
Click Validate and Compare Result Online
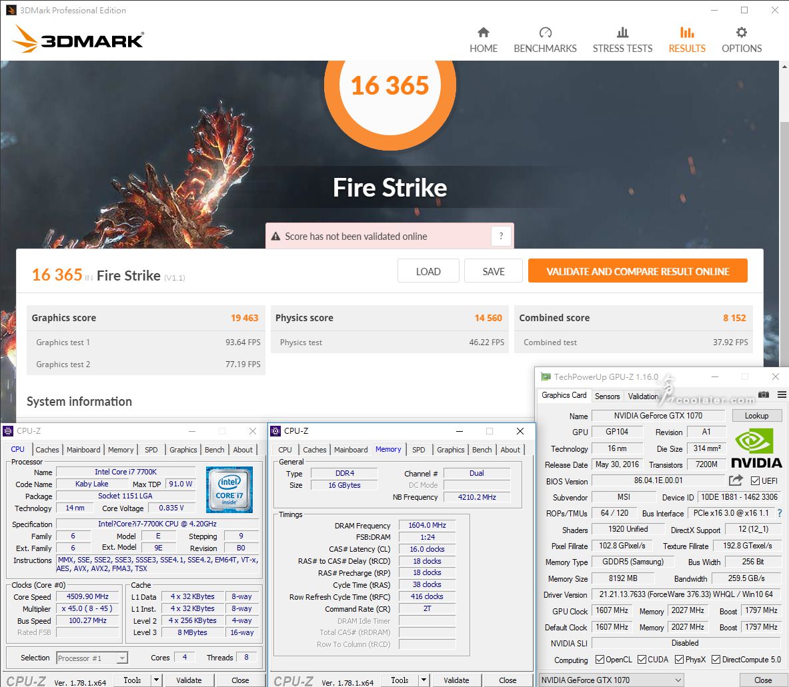tap(638, 271)
